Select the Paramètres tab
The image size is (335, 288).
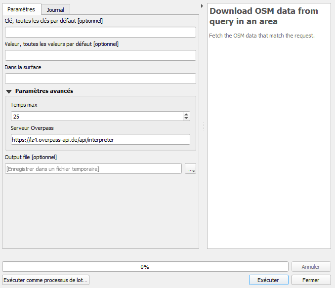click(21, 9)
